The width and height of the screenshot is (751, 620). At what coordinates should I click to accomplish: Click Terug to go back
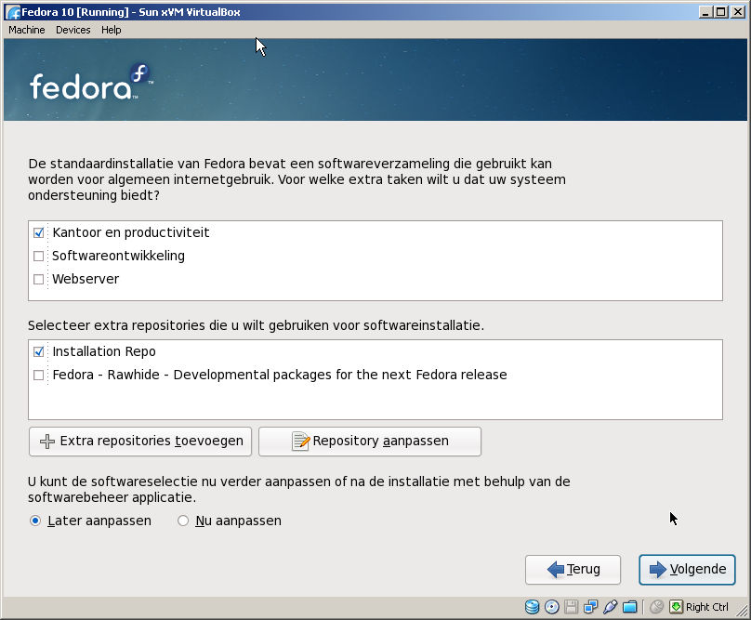(x=573, y=569)
